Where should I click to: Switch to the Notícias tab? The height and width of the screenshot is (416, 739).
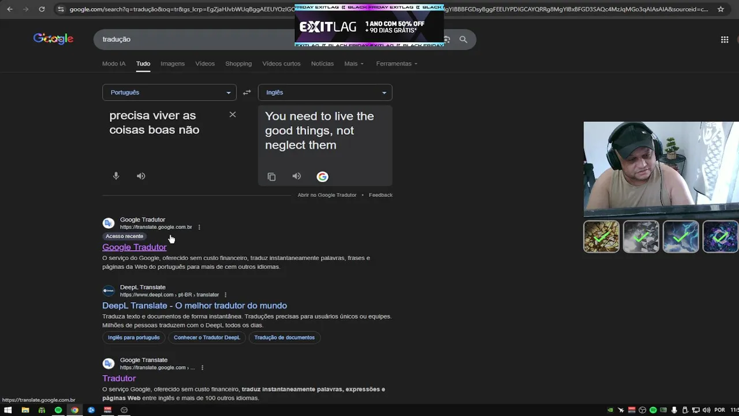pos(322,64)
